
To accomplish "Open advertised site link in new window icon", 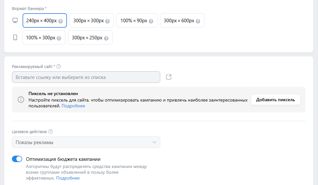I will click(169, 77).
